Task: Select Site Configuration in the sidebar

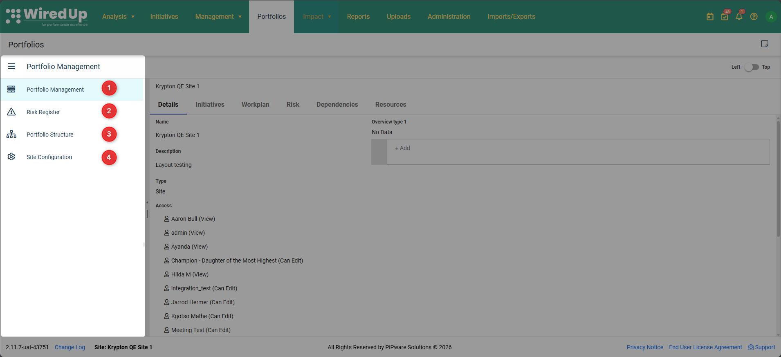Action: coord(72,157)
